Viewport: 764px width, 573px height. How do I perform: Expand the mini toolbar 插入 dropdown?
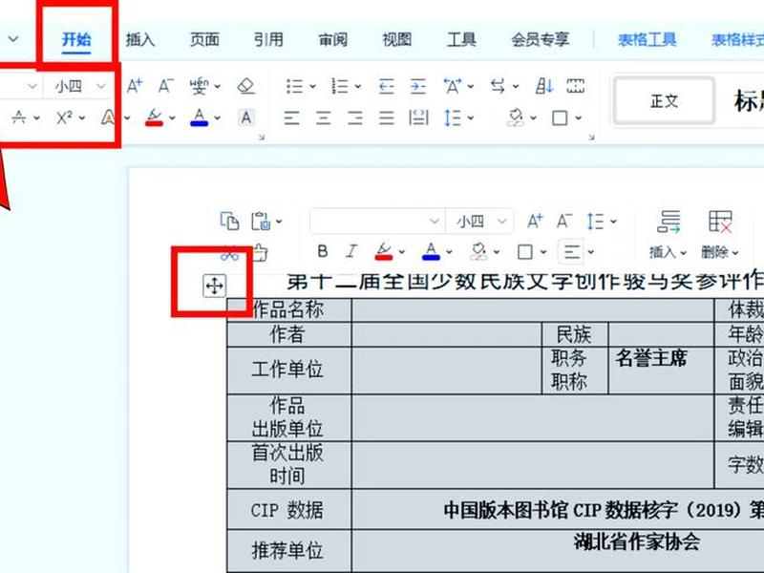click(x=668, y=252)
